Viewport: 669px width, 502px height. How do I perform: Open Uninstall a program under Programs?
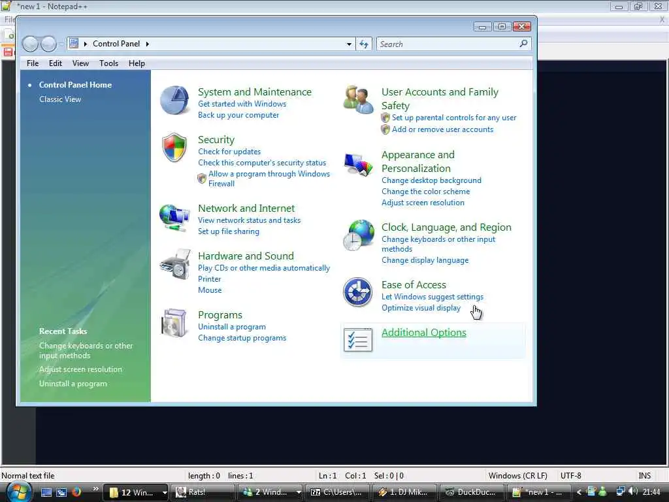(x=232, y=327)
